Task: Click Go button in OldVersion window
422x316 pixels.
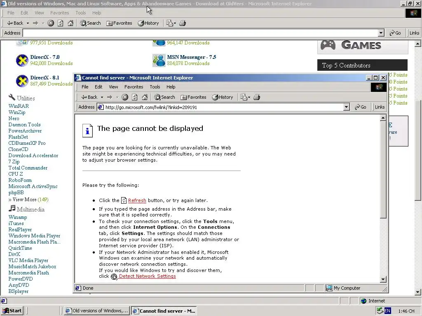Action: point(395,33)
